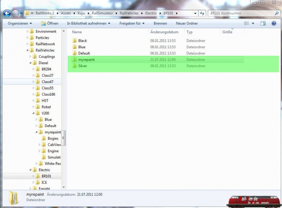Sort by the Änderungsdatum column header
Image resolution: width=282 pixels, height=208 pixels.
pos(164,32)
